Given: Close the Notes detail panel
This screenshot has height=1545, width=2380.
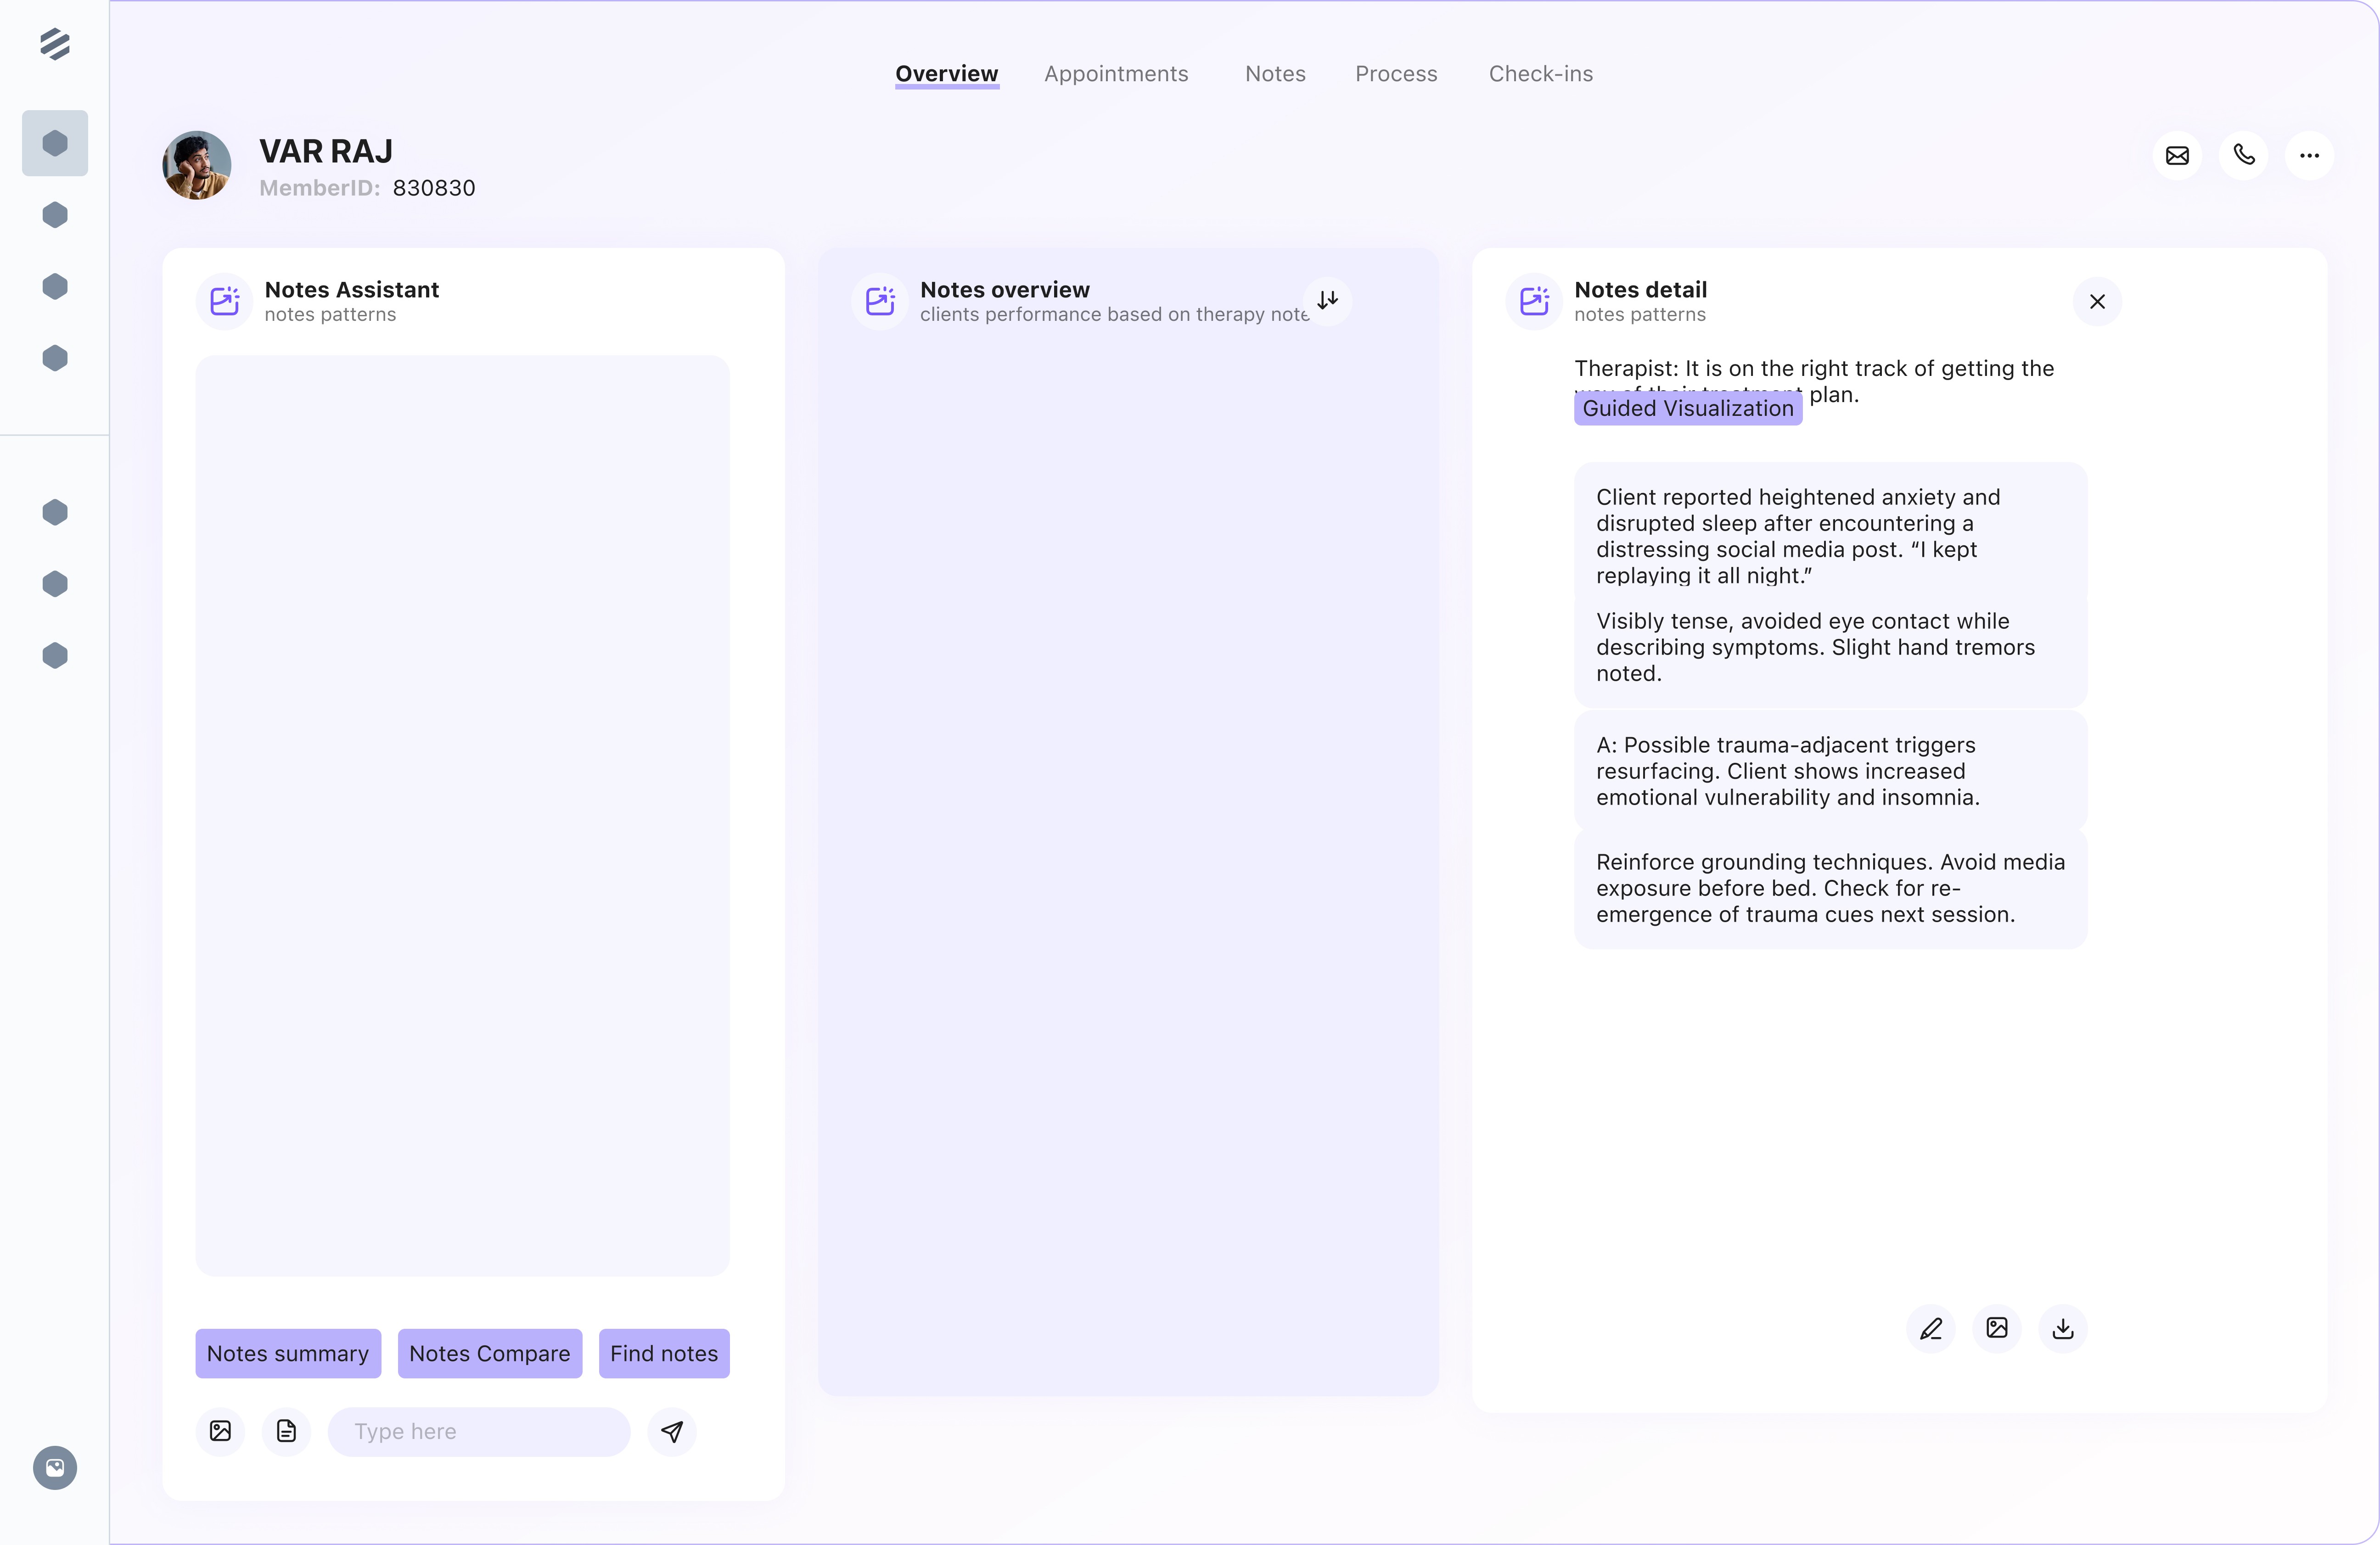Looking at the screenshot, I should (x=2097, y=302).
